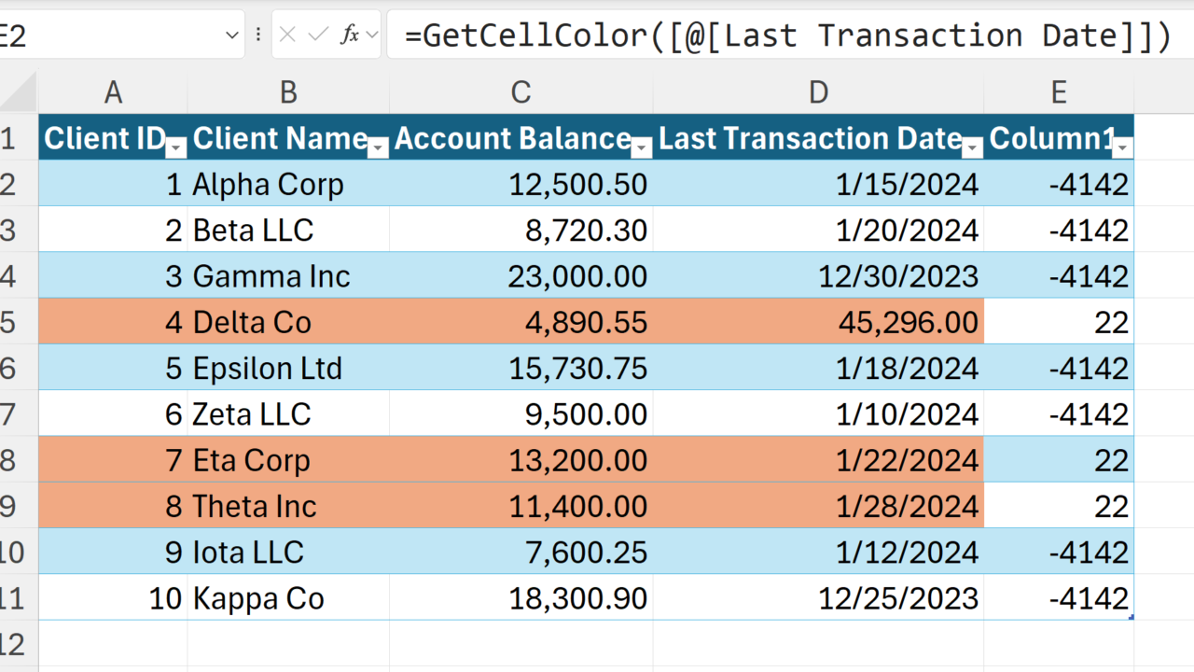Select the orange 45,296.00 cell
This screenshot has width=1194, height=672.
click(818, 322)
